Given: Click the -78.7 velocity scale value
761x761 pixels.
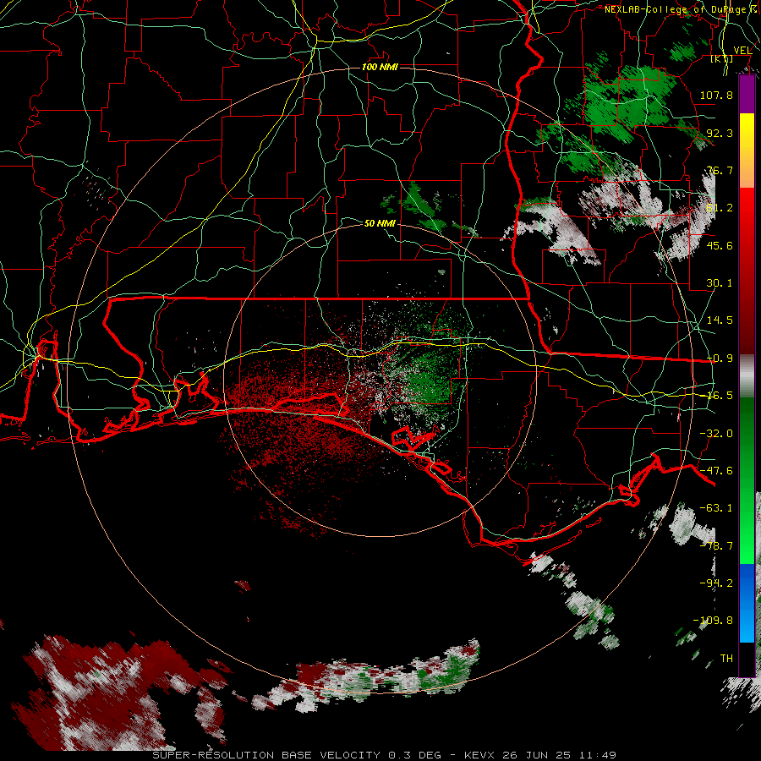Looking at the screenshot, I should pos(716,546).
